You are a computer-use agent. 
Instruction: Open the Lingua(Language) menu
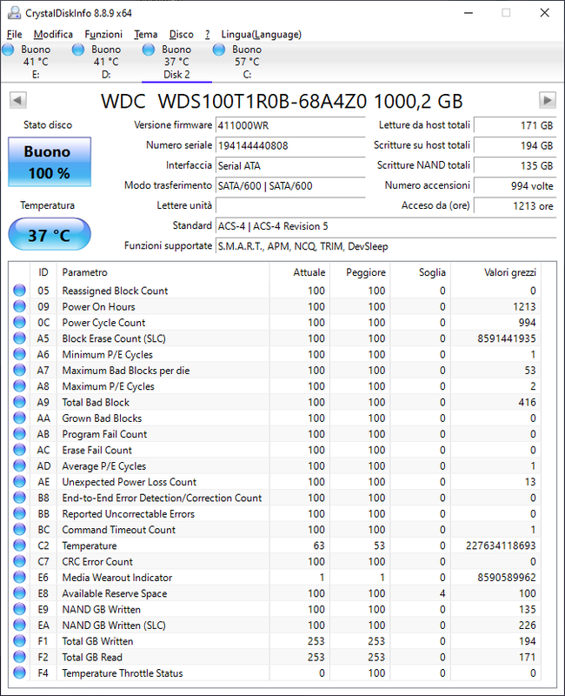coord(262,34)
